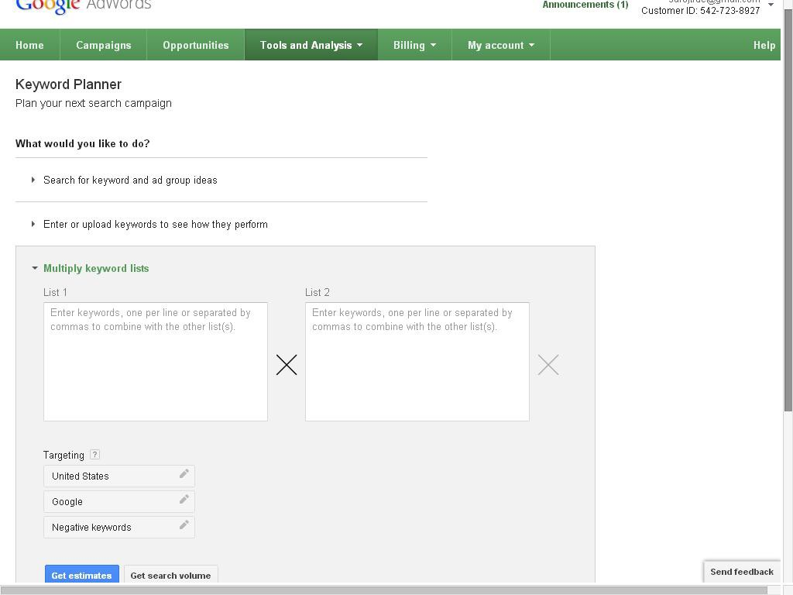
Task: Click the Google AdWords logo
Action: pyautogui.click(x=83, y=6)
